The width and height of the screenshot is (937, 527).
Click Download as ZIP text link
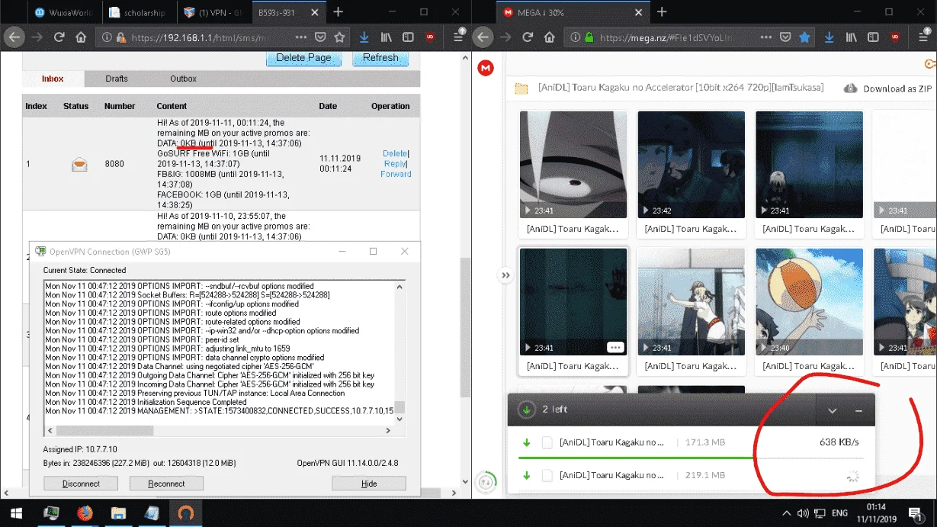[x=897, y=88]
